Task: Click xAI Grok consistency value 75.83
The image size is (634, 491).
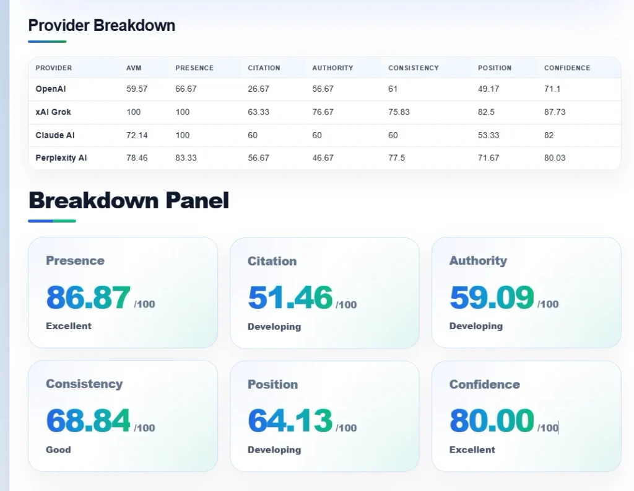Action: (399, 112)
